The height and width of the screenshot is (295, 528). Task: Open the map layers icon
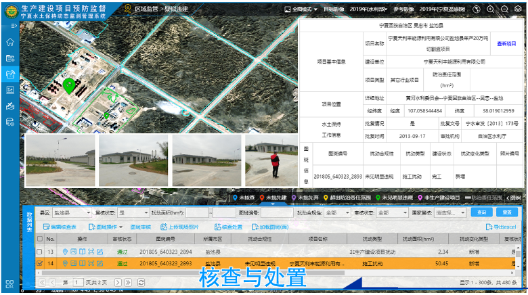tap(520, 9)
